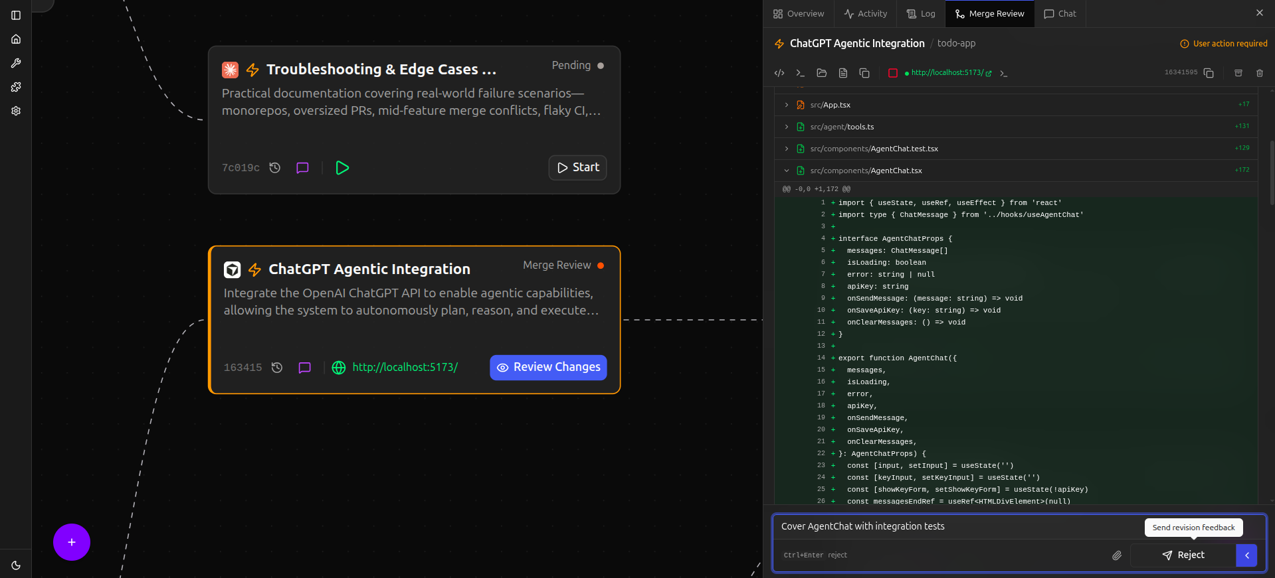The width and height of the screenshot is (1275, 578).
Task: Click the archive icon in review toolbar
Action: pyautogui.click(x=1238, y=73)
